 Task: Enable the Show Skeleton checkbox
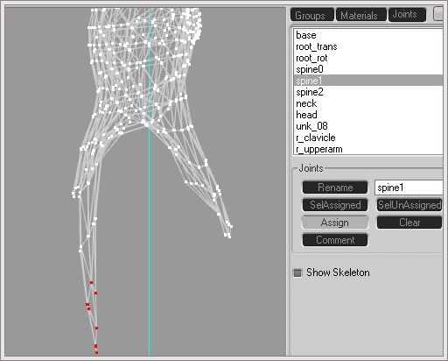297,273
